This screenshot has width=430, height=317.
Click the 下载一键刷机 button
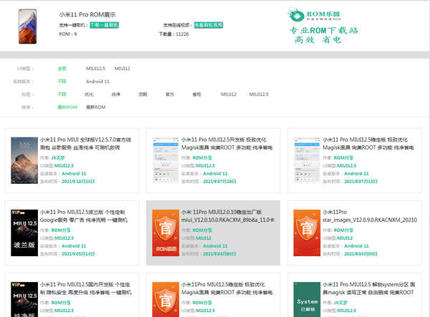[x=105, y=25]
